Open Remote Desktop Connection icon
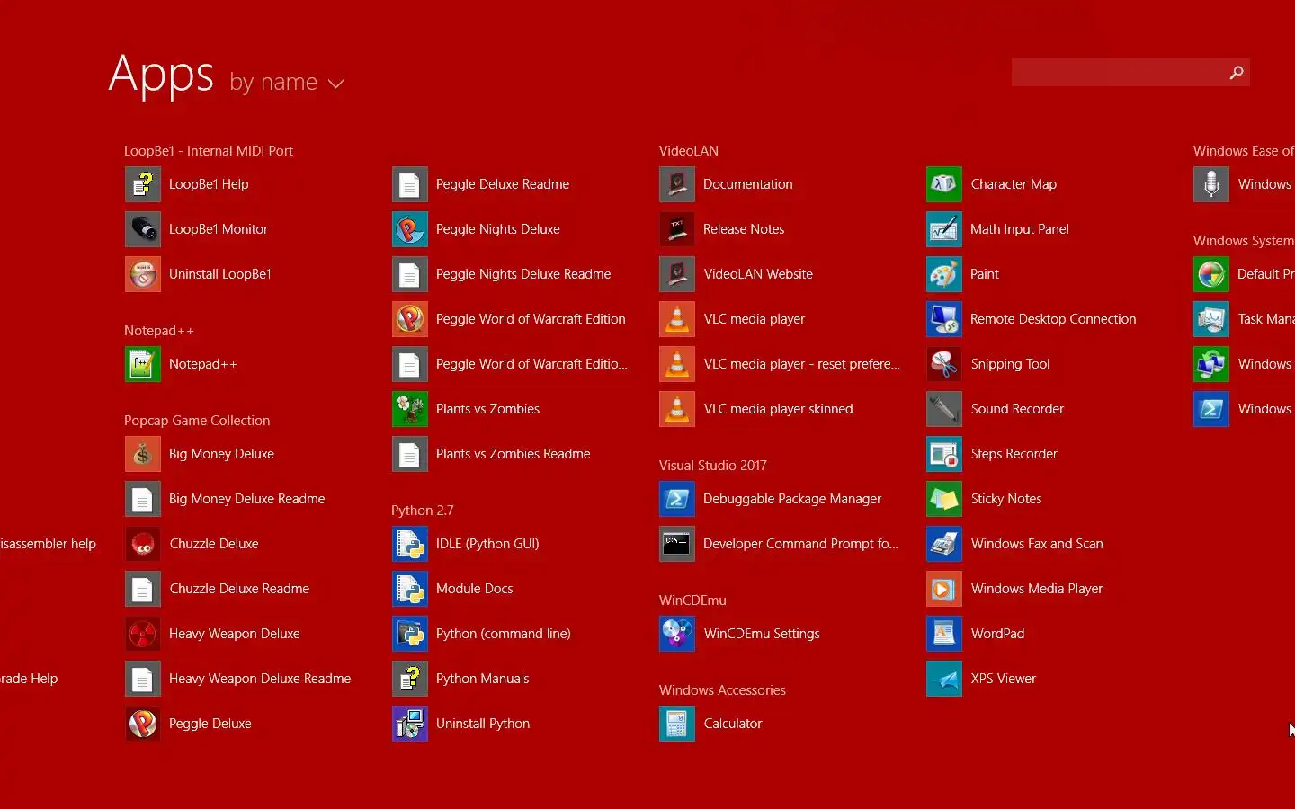The width and height of the screenshot is (1295, 809). click(x=943, y=319)
